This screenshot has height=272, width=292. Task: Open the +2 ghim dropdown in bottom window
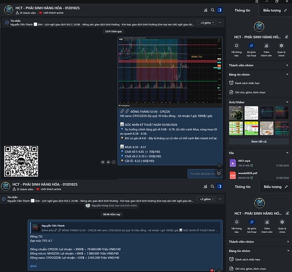coord(206,199)
